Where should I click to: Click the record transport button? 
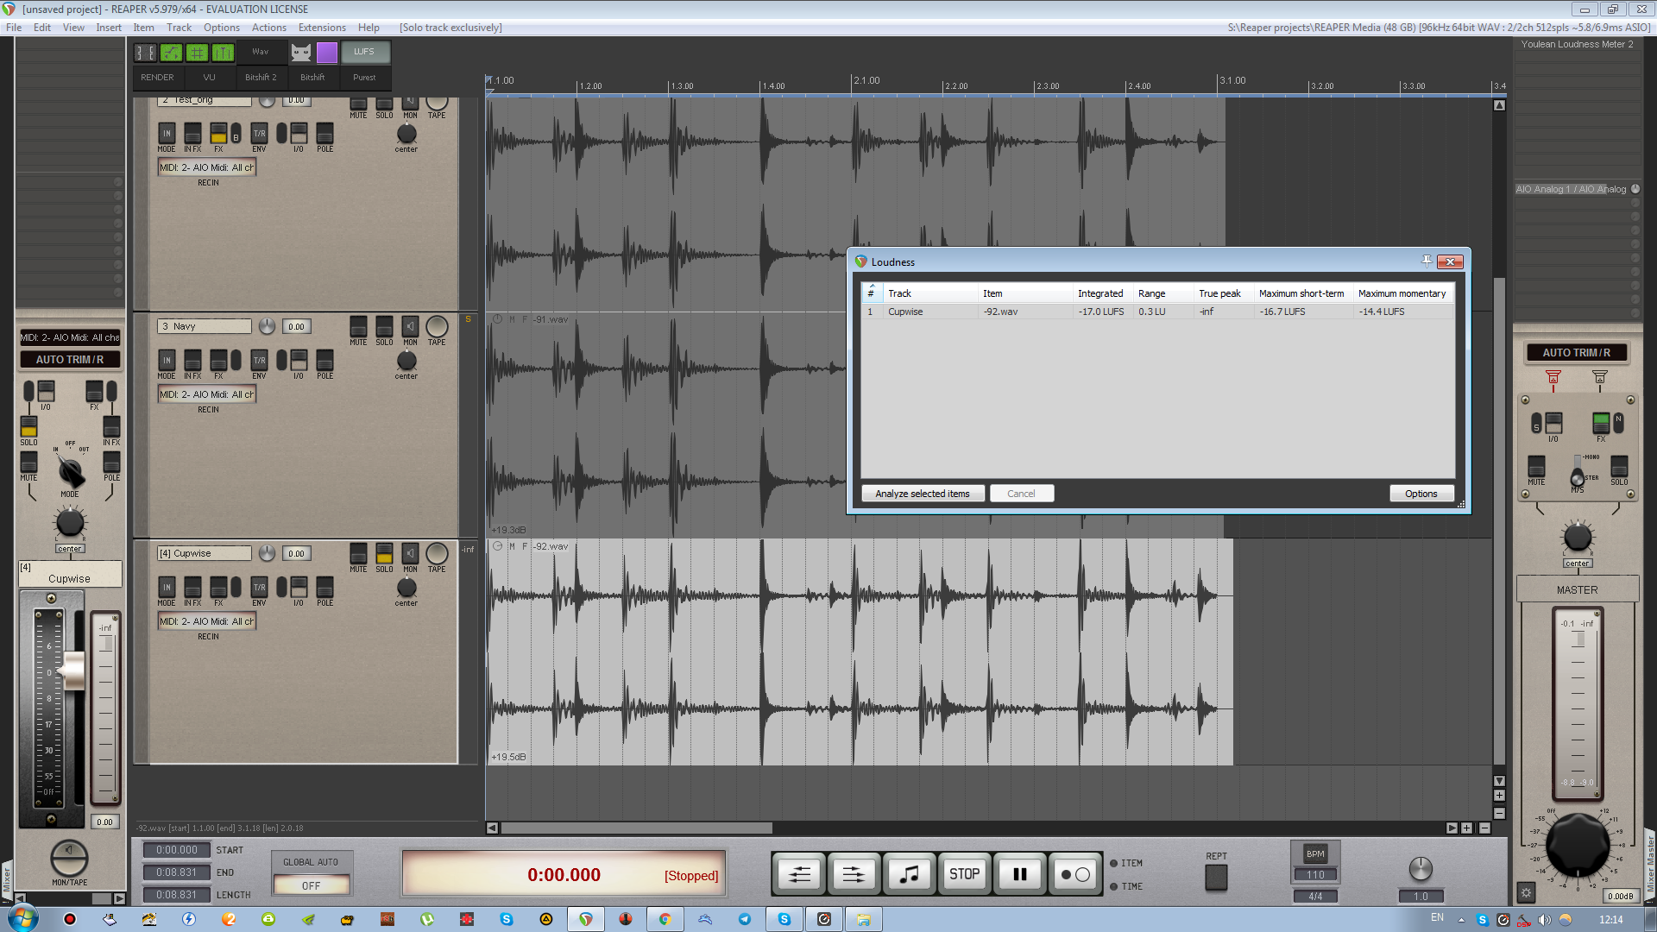click(1075, 874)
